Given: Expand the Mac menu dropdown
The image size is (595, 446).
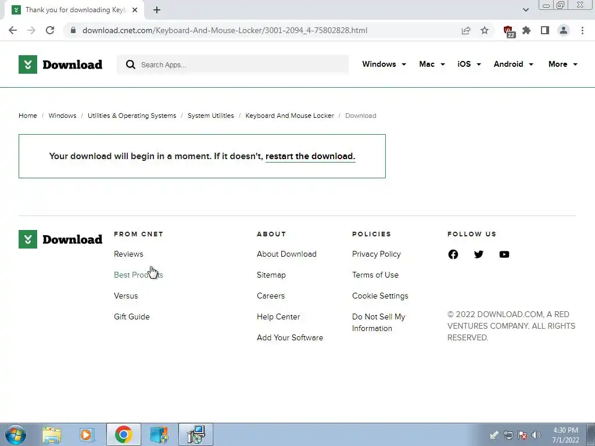Looking at the screenshot, I should tap(432, 64).
